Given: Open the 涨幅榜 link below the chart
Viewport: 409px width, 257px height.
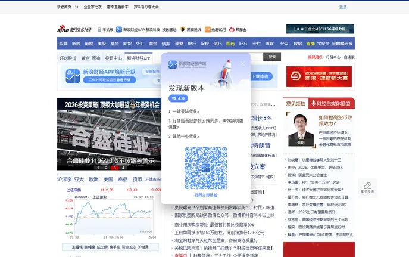Looking at the screenshot, I should [x=77, y=247].
